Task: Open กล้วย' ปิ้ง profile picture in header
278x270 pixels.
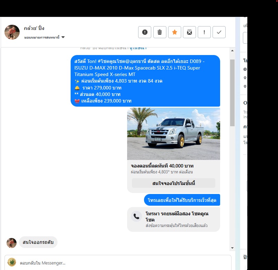Action: tap(12, 32)
